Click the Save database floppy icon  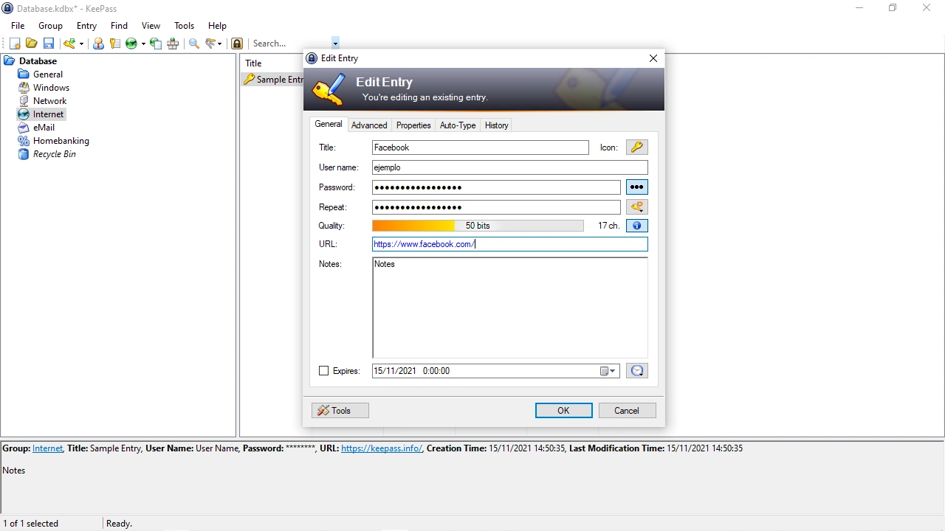(49, 44)
